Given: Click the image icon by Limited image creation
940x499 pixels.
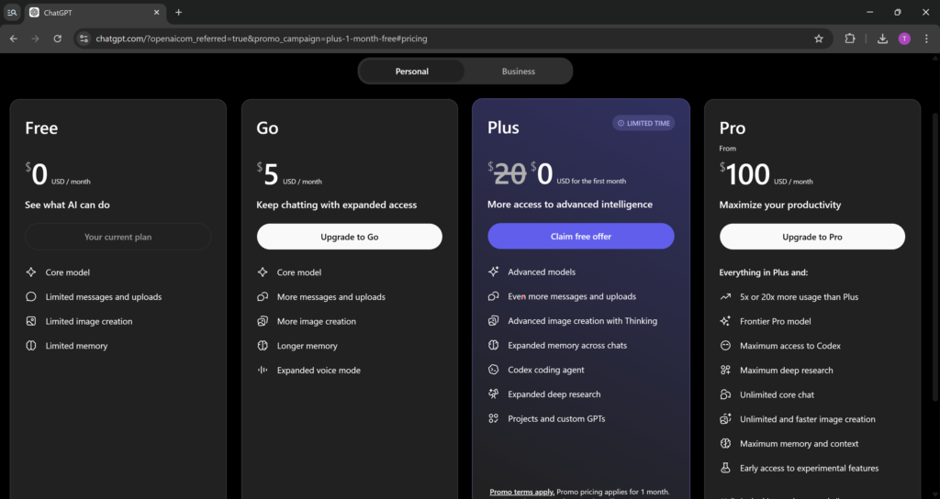Looking at the screenshot, I should 31,321.
